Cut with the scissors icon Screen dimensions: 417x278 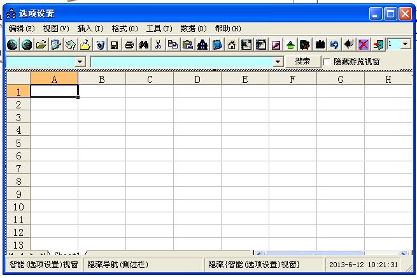(x=159, y=45)
